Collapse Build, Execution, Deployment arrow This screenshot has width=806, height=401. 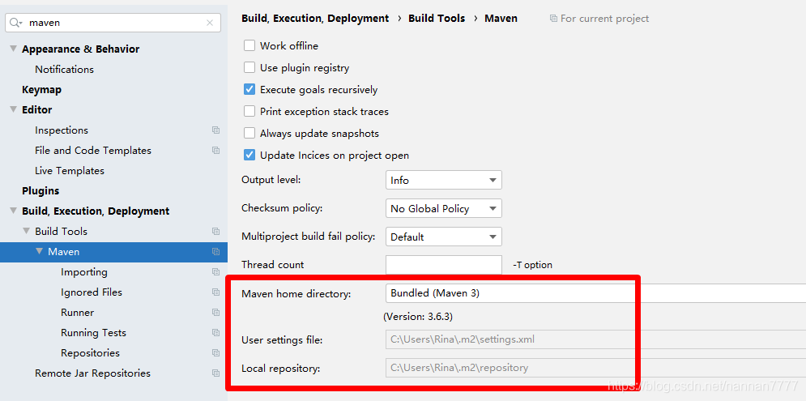coord(13,211)
